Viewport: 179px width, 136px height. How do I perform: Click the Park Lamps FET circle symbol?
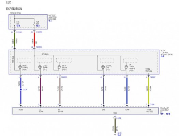[x=20, y=67]
